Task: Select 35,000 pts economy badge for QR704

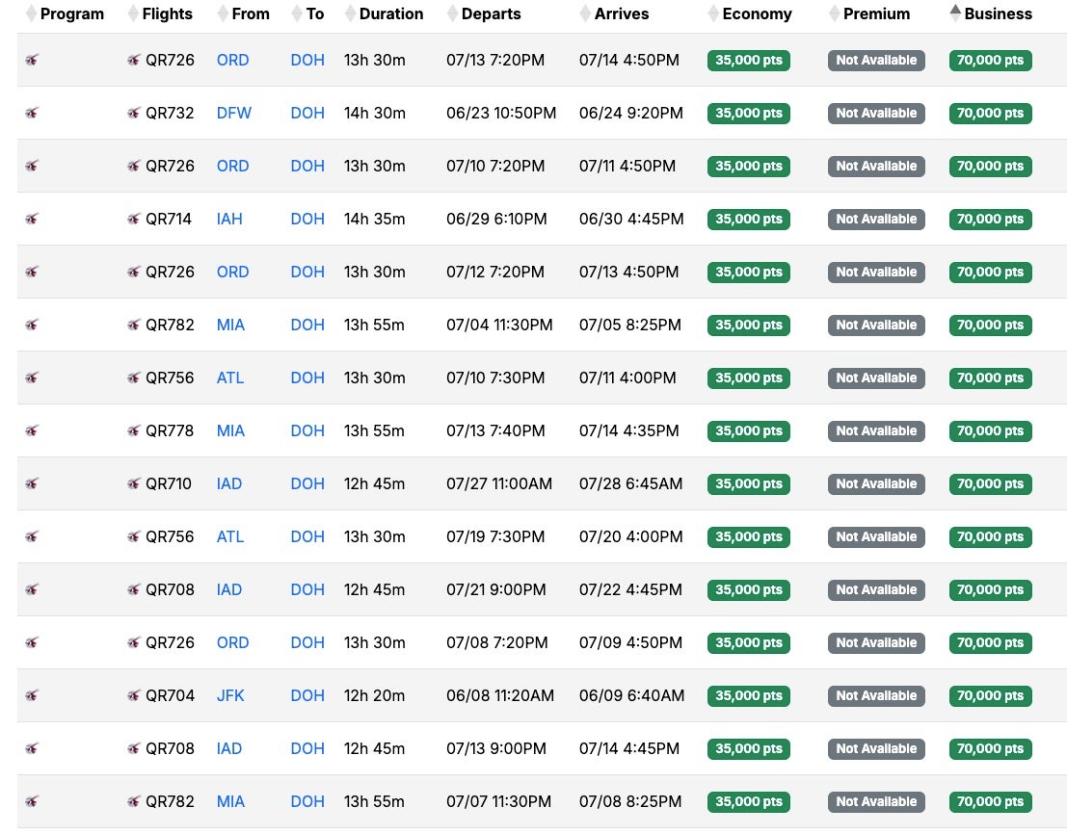Action: [x=748, y=695]
